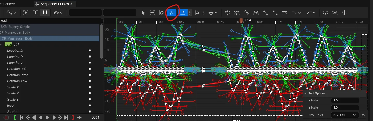This screenshot has height=121, width=373.
Task: Select the Rotation.Pitch curve row
Action: [x=50, y=75]
